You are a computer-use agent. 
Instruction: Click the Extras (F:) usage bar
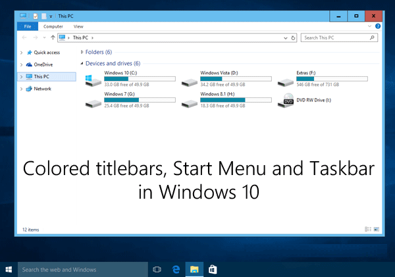click(332, 79)
